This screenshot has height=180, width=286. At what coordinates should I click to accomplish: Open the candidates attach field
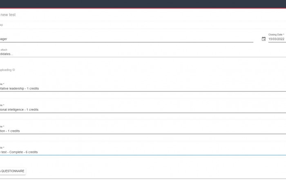click(x=143, y=54)
